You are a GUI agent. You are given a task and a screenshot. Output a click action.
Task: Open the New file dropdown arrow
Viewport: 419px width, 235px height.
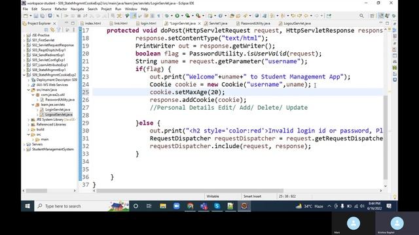coord(31,16)
